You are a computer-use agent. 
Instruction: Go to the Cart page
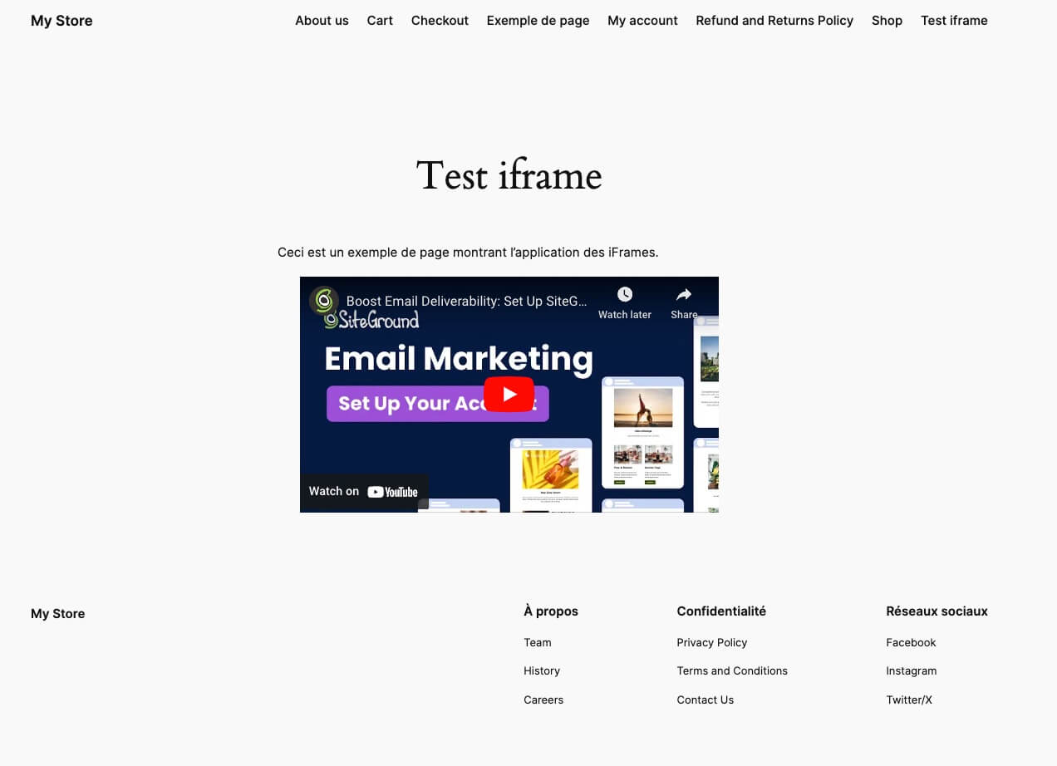(x=380, y=21)
